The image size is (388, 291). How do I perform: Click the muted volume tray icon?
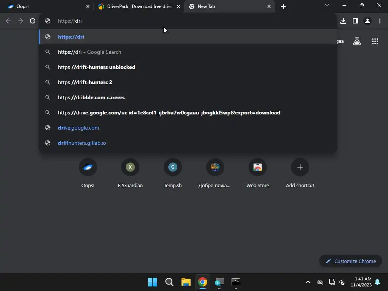coord(342,282)
